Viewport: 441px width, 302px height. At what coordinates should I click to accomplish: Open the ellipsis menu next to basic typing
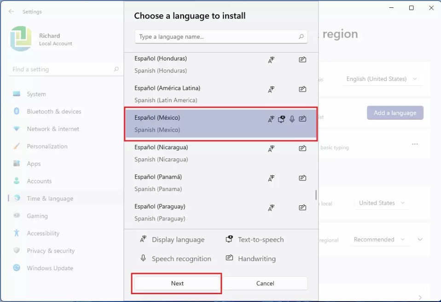tap(414, 143)
